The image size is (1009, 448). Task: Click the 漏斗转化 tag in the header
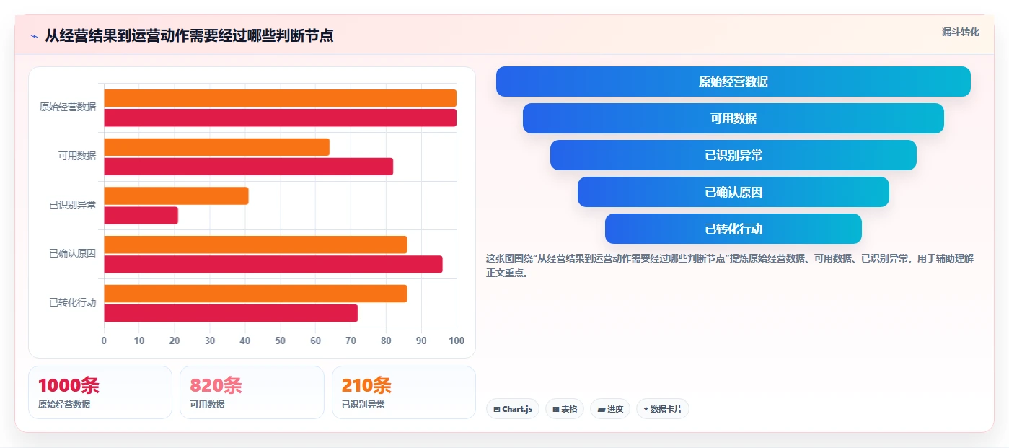[x=960, y=32]
